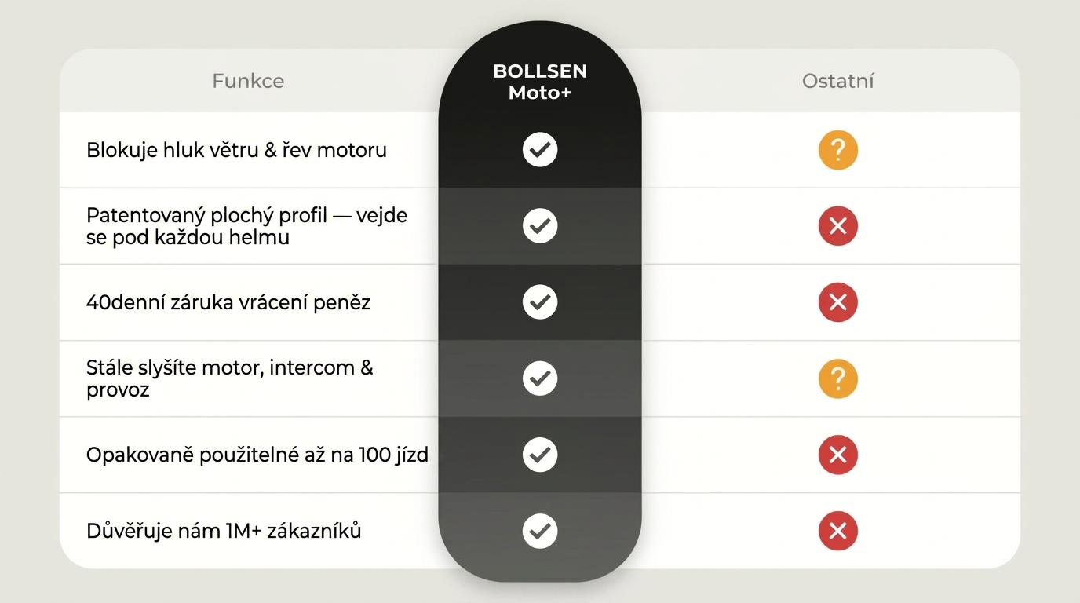The width and height of the screenshot is (1080, 603).
Task: Click the red X in the flat profile row
Action: tap(837, 226)
